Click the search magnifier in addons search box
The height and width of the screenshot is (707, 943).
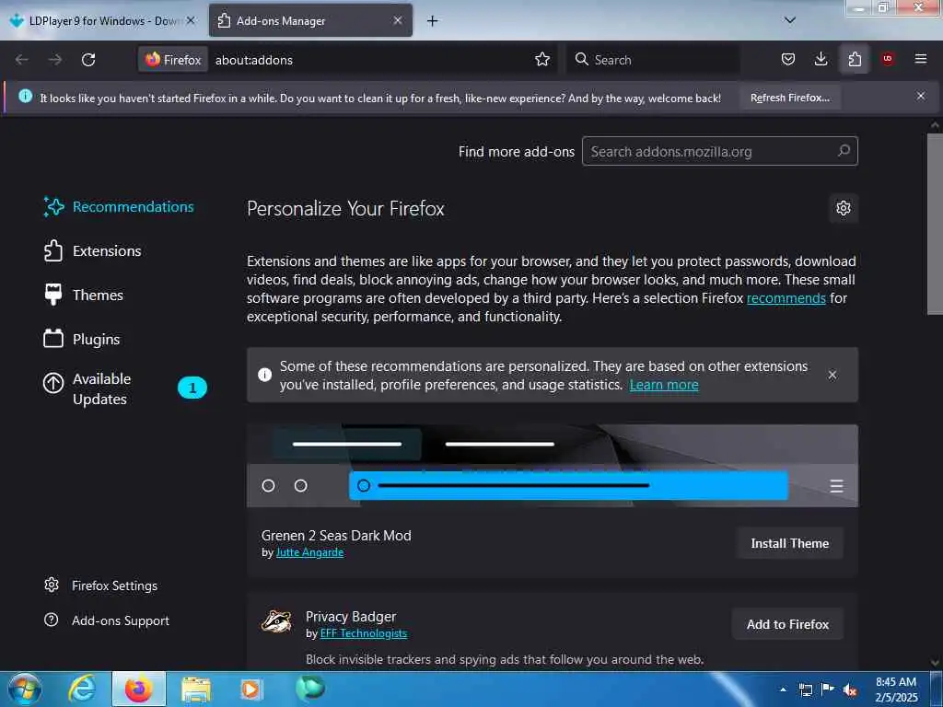pyautogui.click(x=844, y=151)
